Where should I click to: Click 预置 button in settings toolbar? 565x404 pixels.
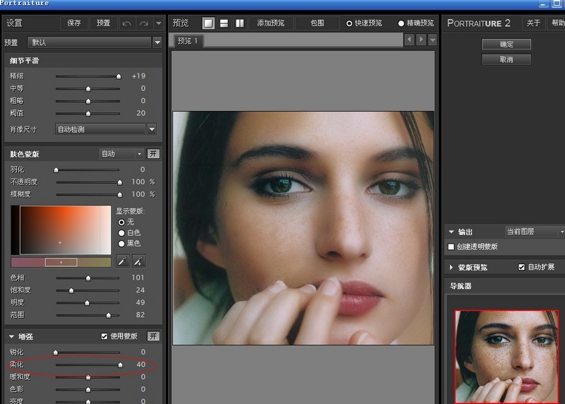coord(103,23)
